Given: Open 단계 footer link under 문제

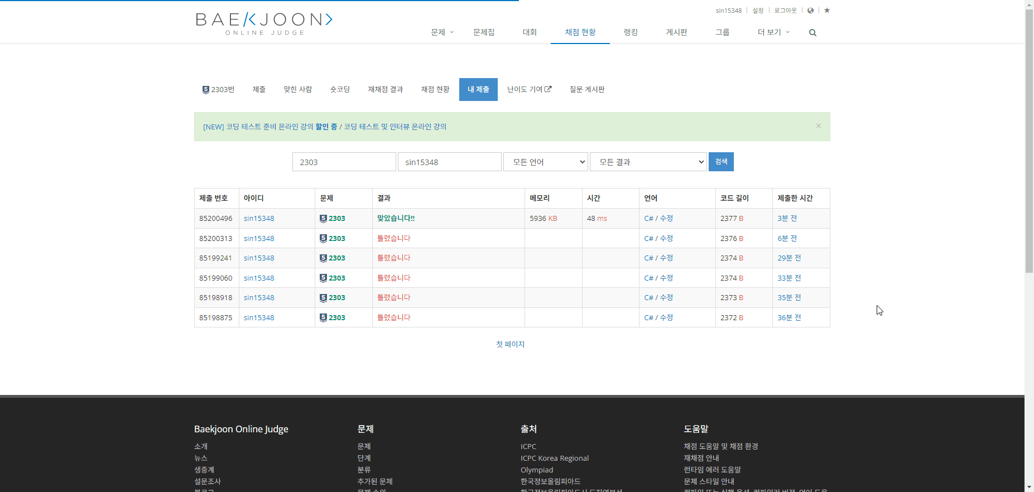Looking at the screenshot, I should (x=364, y=458).
